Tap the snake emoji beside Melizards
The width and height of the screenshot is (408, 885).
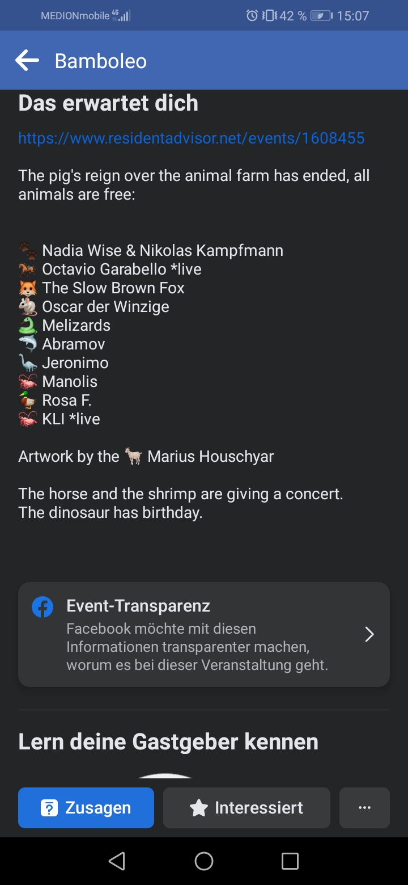(27, 326)
